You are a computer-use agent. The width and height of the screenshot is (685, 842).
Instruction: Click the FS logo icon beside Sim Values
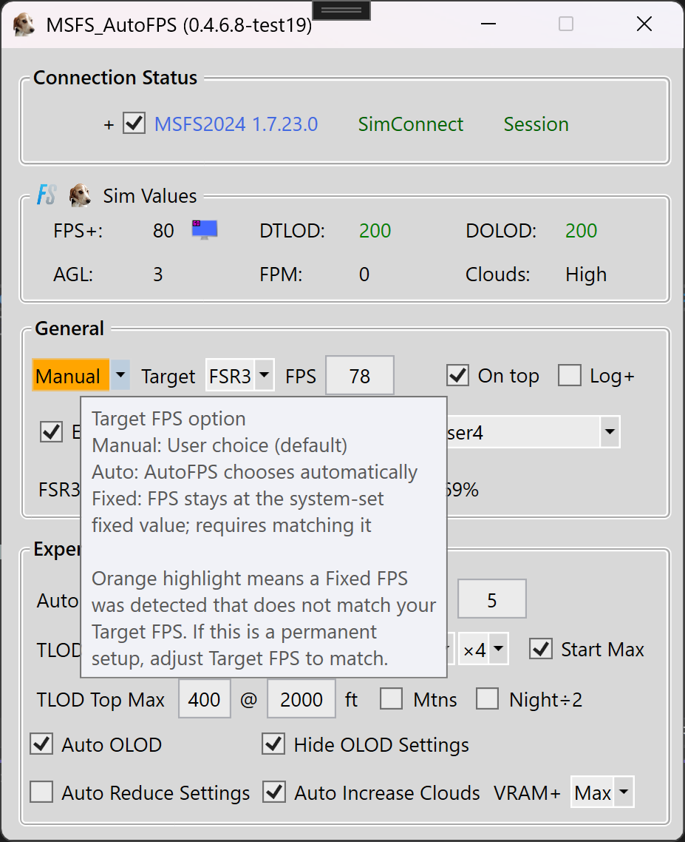coord(47,195)
